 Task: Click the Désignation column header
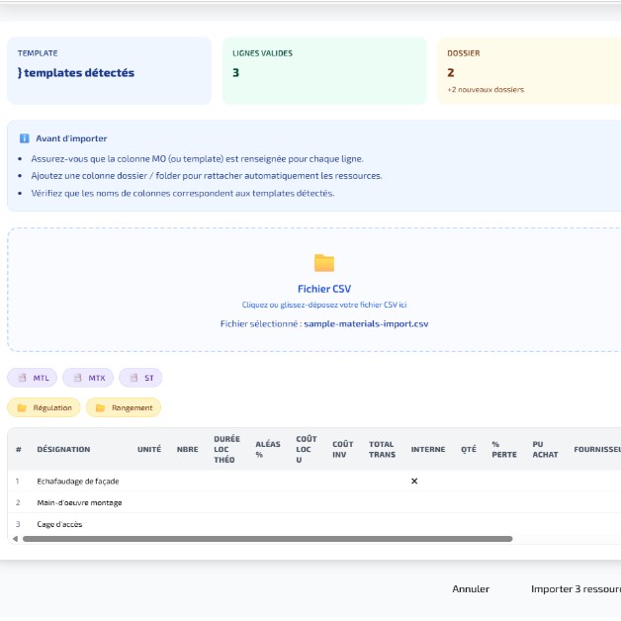tap(63, 449)
